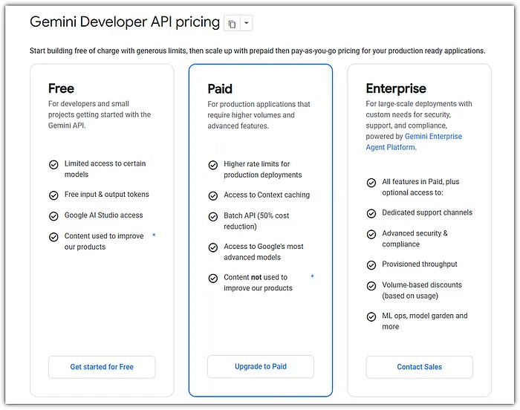Screen dimensions: 520x410
Task: Click the copy page icon beside the title
Action: 232,24
